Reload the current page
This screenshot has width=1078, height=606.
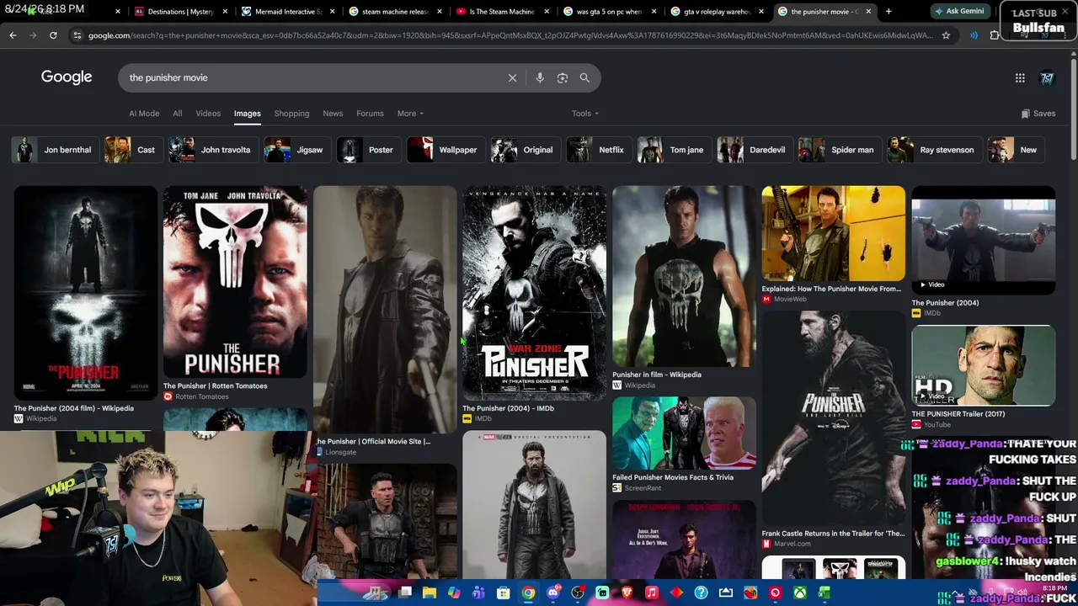pos(53,35)
